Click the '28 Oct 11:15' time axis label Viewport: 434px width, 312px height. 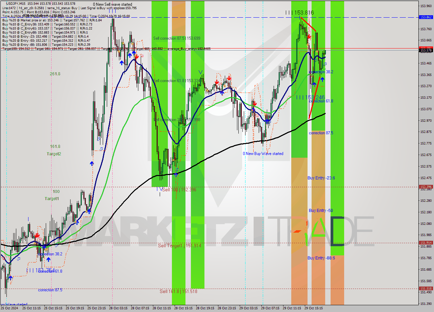(x=161, y=308)
